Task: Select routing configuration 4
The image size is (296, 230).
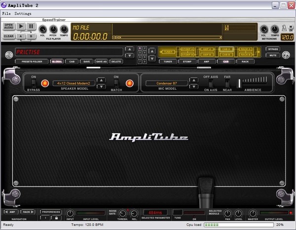Action: (x=145, y=53)
